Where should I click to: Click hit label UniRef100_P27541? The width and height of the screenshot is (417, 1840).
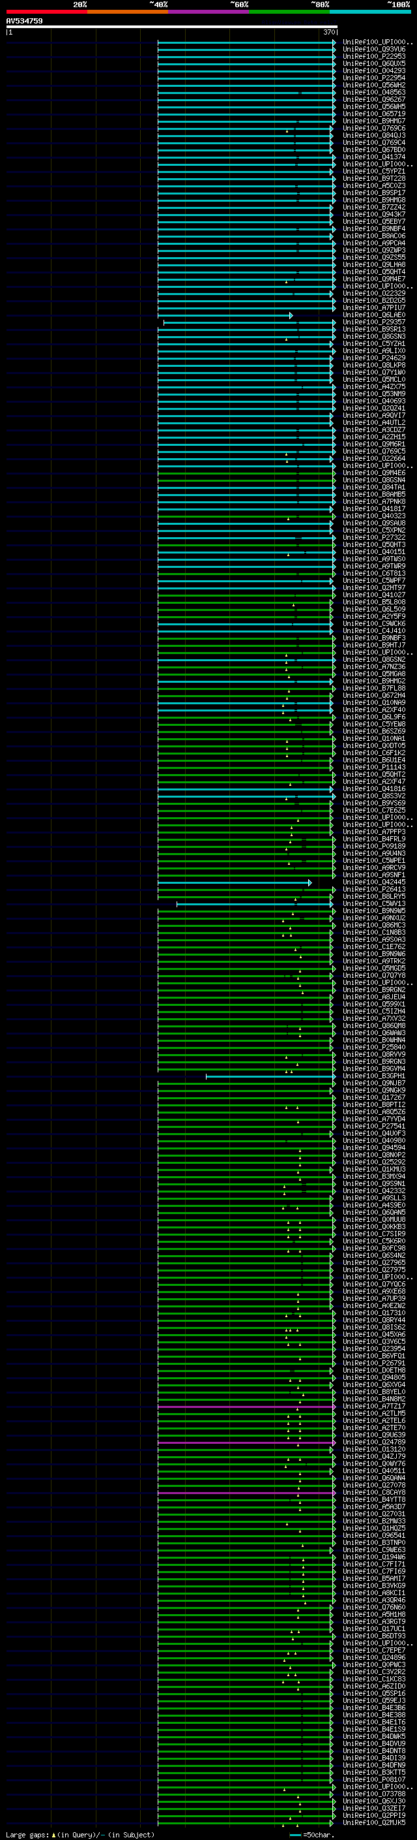(x=374, y=1127)
